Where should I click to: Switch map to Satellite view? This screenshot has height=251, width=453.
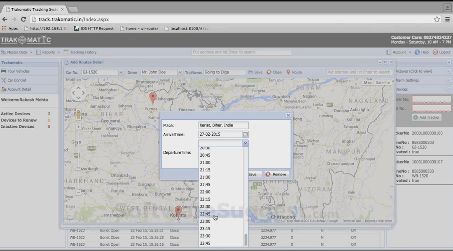point(383,82)
